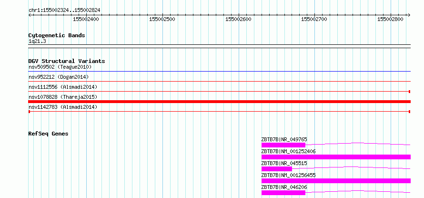The height and width of the screenshot is (198, 424).
Task: Open transcript label ZBTB7B|NR_049765
Action: (x=284, y=140)
